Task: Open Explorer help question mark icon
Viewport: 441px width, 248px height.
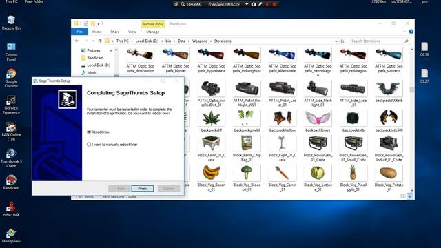Action: click(x=411, y=32)
